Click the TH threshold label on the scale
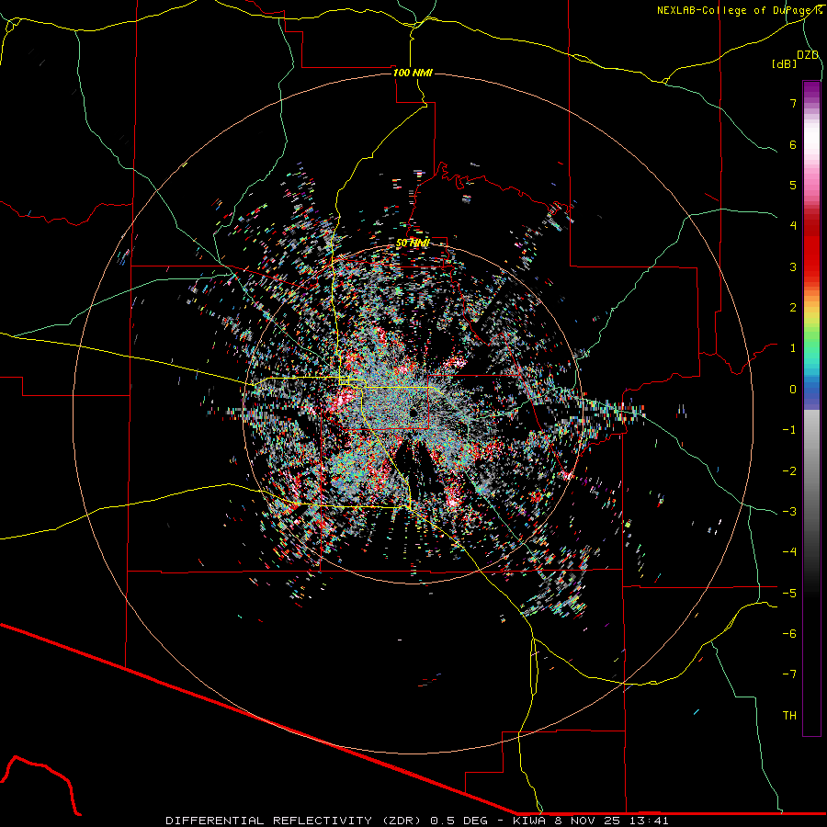The height and width of the screenshot is (827, 827). click(789, 716)
